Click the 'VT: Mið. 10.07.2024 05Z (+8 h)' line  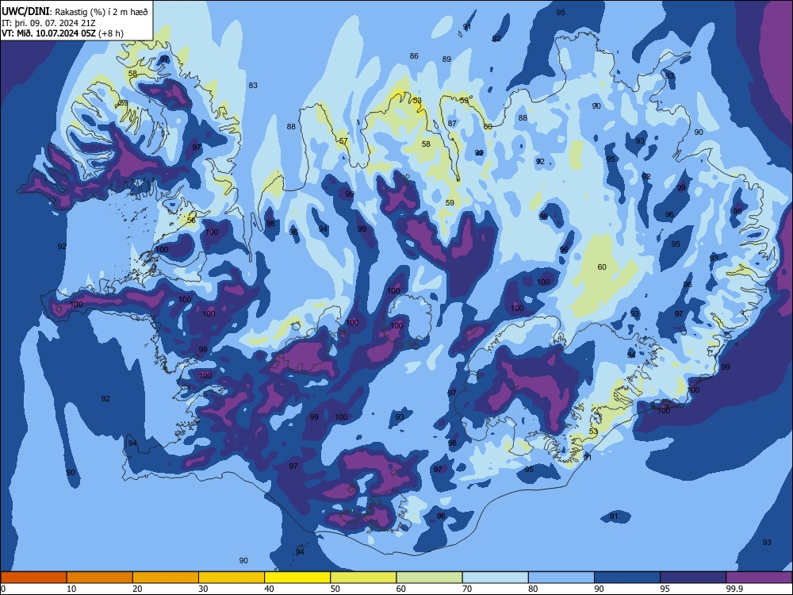[62, 33]
